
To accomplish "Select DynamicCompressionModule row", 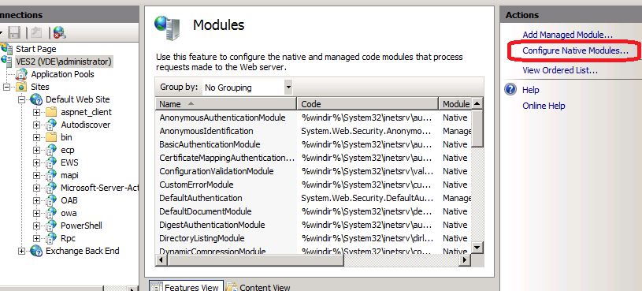I will (314, 250).
